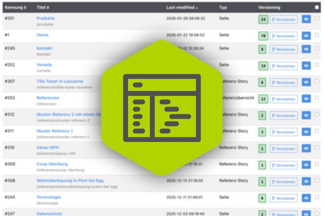Click the eye icon on the Home row
The width and height of the screenshot is (324, 216).
click(x=306, y=36)
